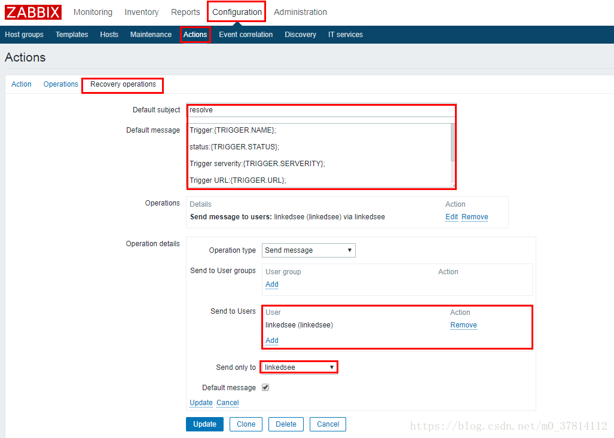This screenshot has width=614, height=438.
Task: Remove the Send message to users operation
Action: click(x=475, y=217)
